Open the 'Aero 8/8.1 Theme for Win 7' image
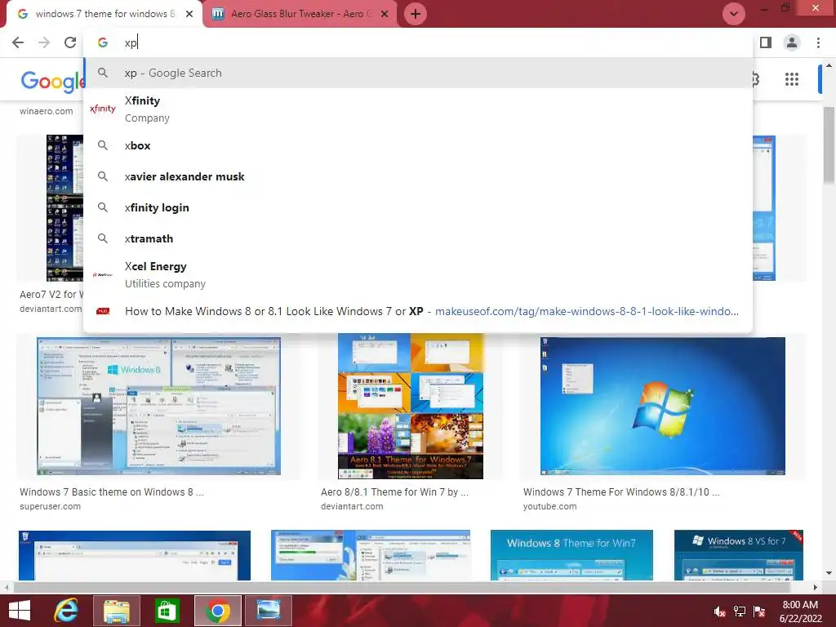This screenshot has height=627, width=836. pyautogui.click(x=411, y=406)
